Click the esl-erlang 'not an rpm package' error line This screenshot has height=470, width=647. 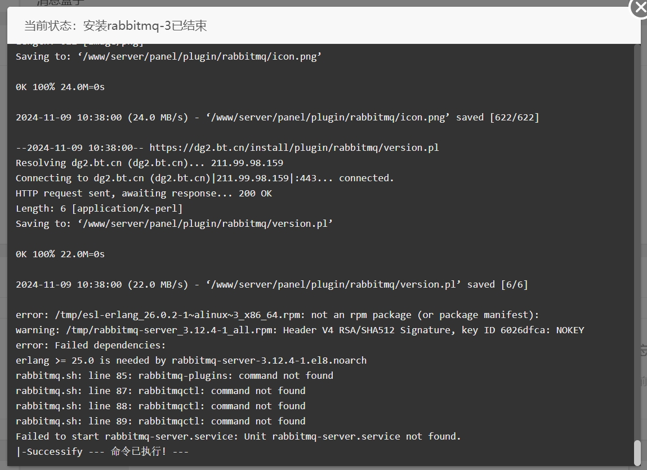click(x=277, y=315)
